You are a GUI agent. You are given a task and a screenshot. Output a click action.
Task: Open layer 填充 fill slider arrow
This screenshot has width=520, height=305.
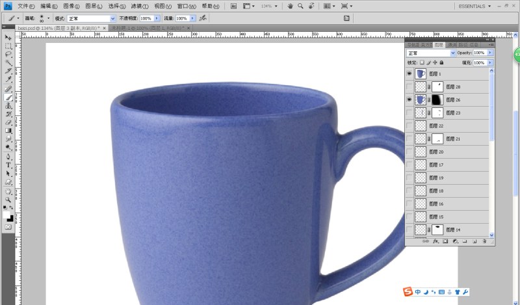(490, 62)
